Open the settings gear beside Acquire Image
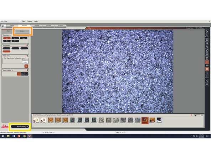 click(x=27, y=127)
